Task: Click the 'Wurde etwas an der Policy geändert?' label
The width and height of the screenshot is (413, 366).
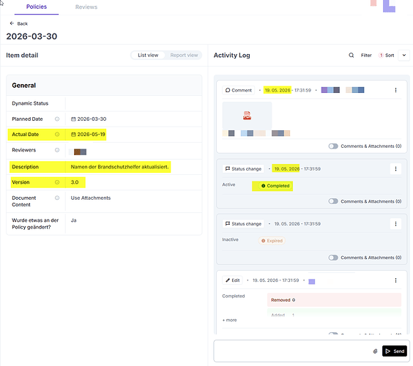Action: click(35, 224)
